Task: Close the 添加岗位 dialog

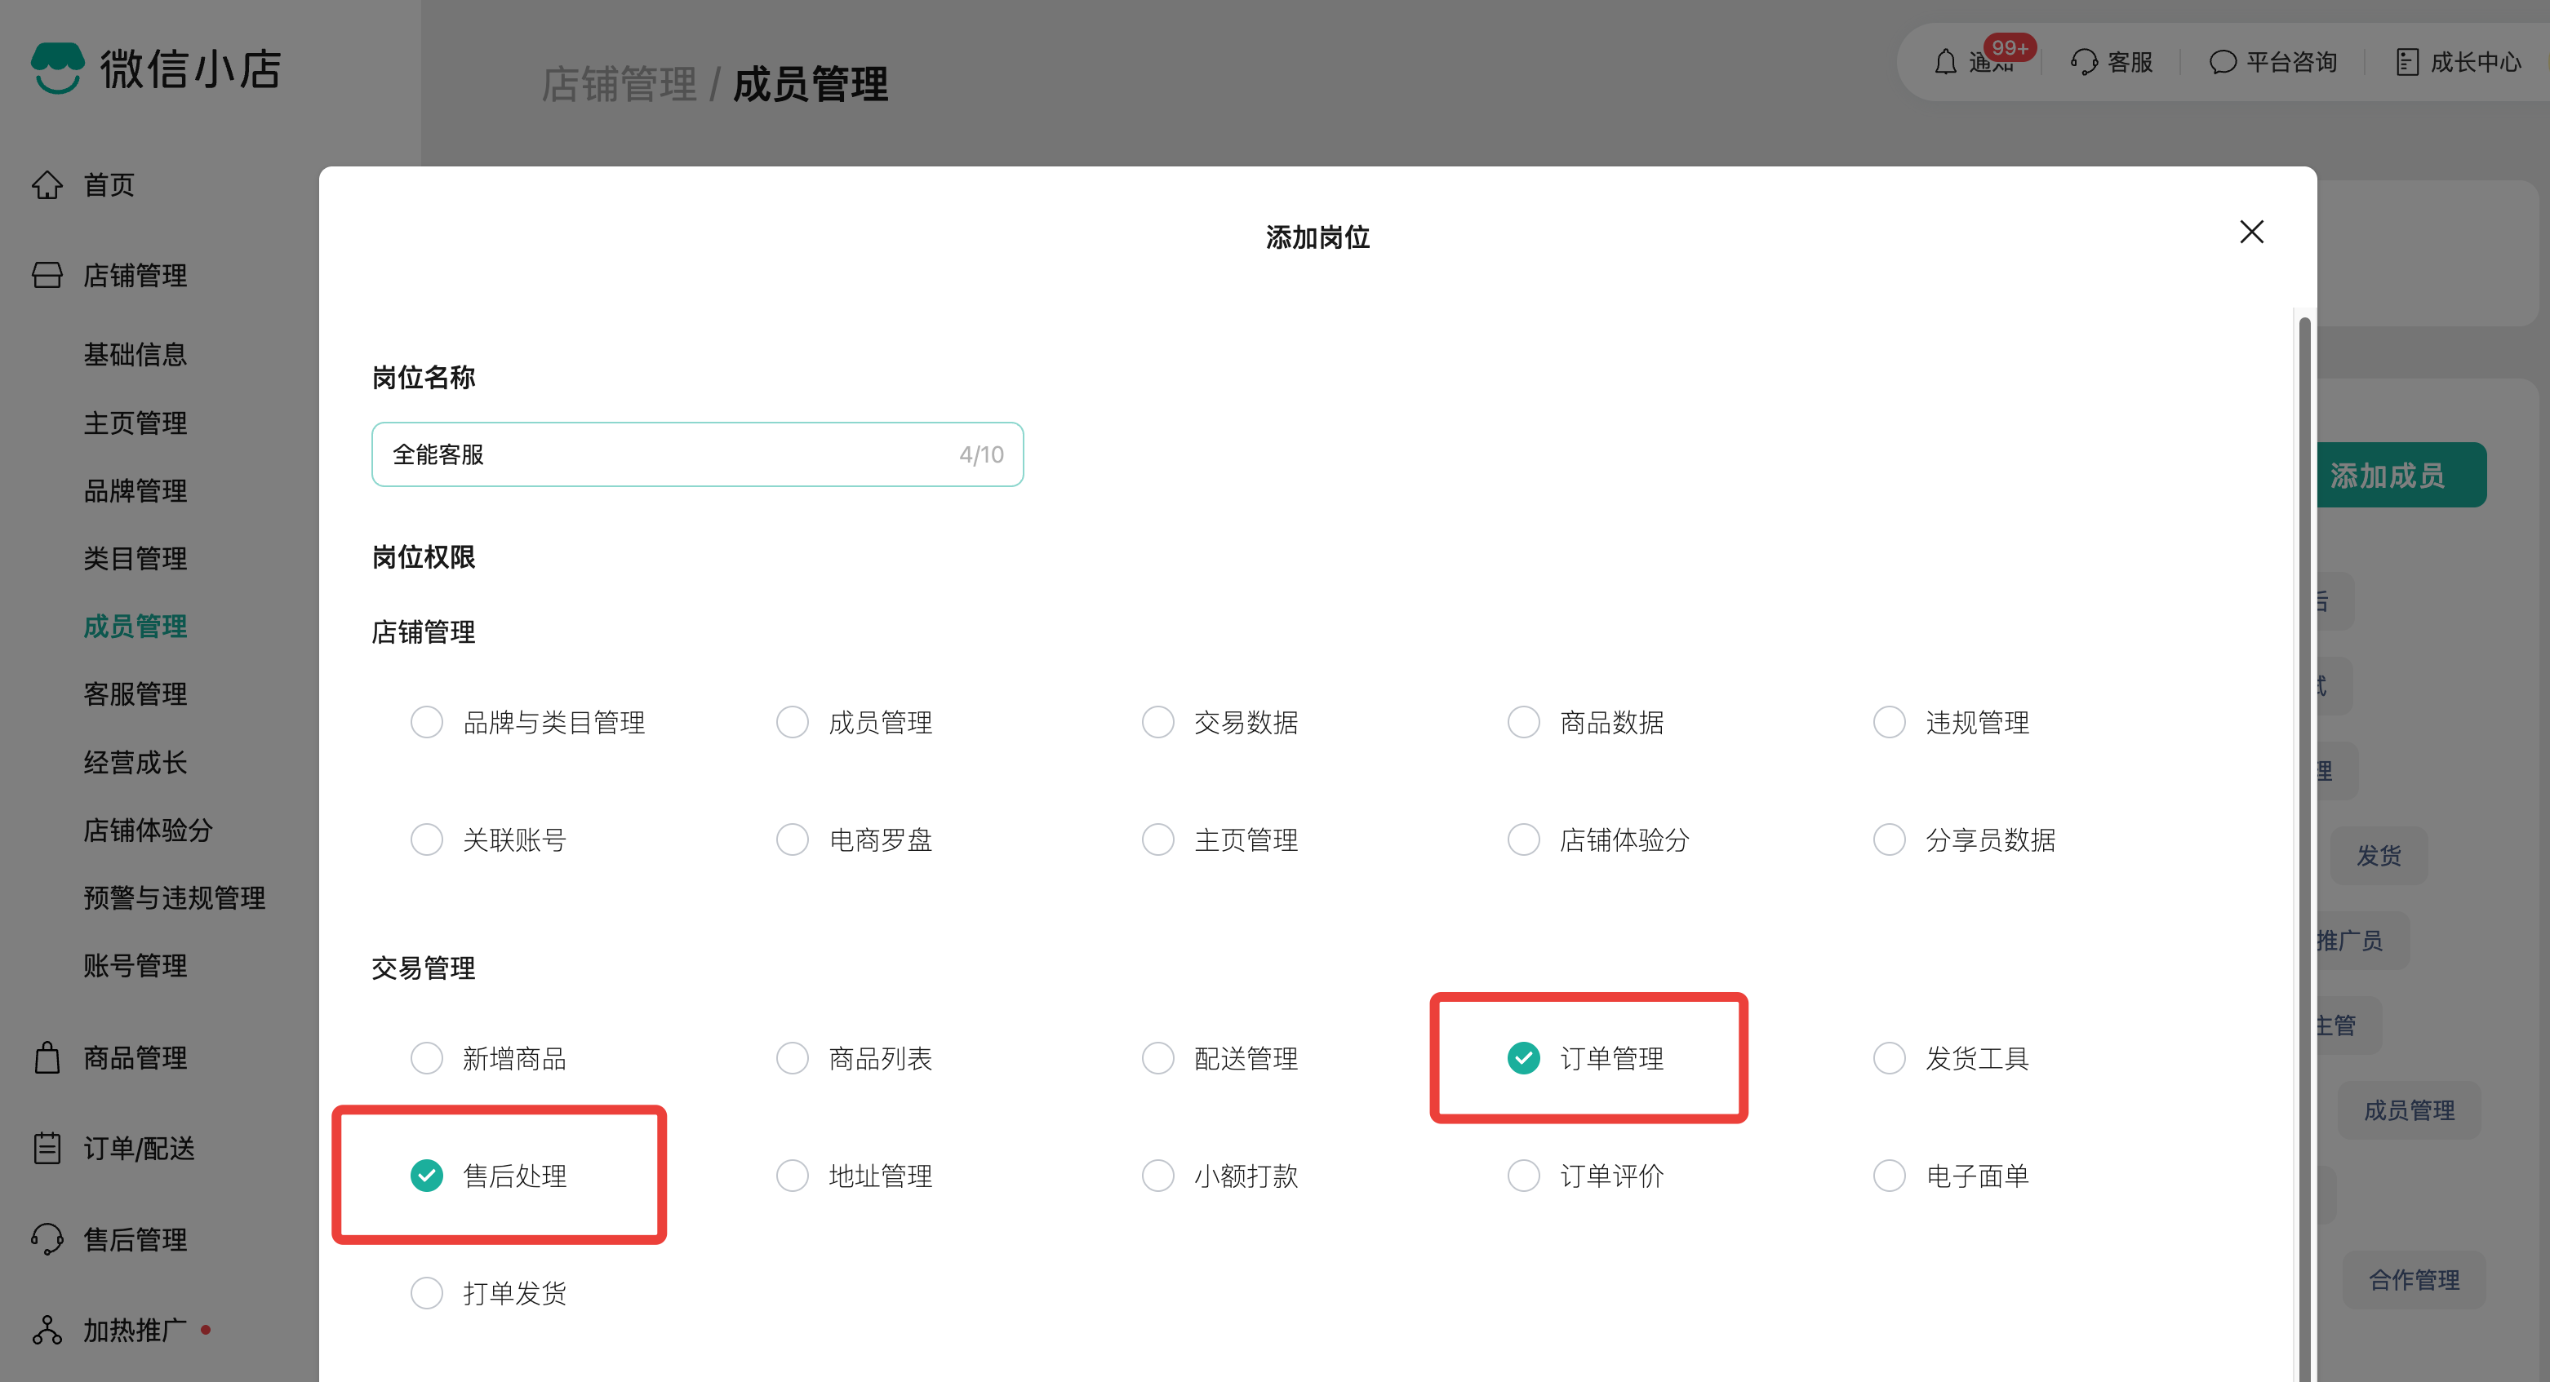Action: pos(2252,232)
